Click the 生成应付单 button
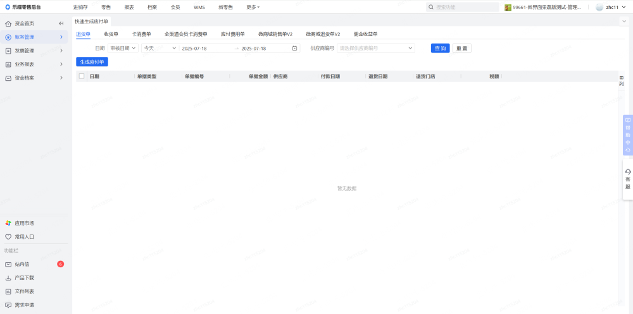 (92, 62)
